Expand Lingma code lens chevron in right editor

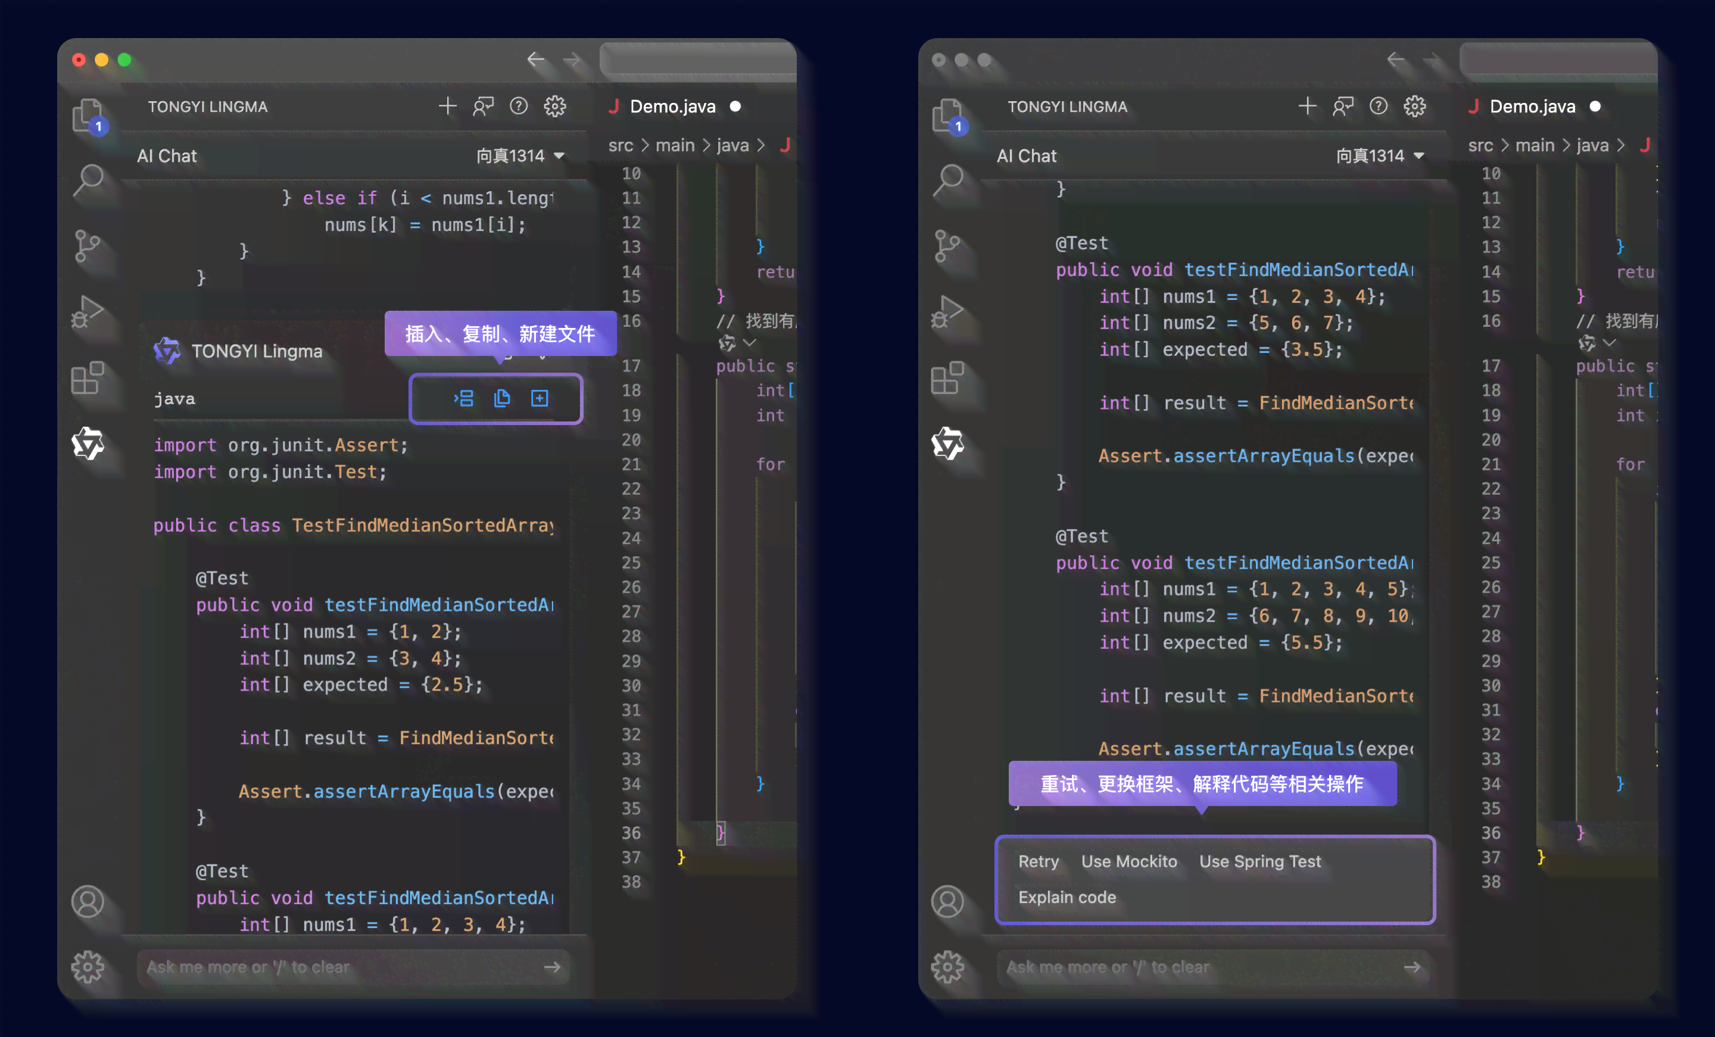pos(1609,342)
